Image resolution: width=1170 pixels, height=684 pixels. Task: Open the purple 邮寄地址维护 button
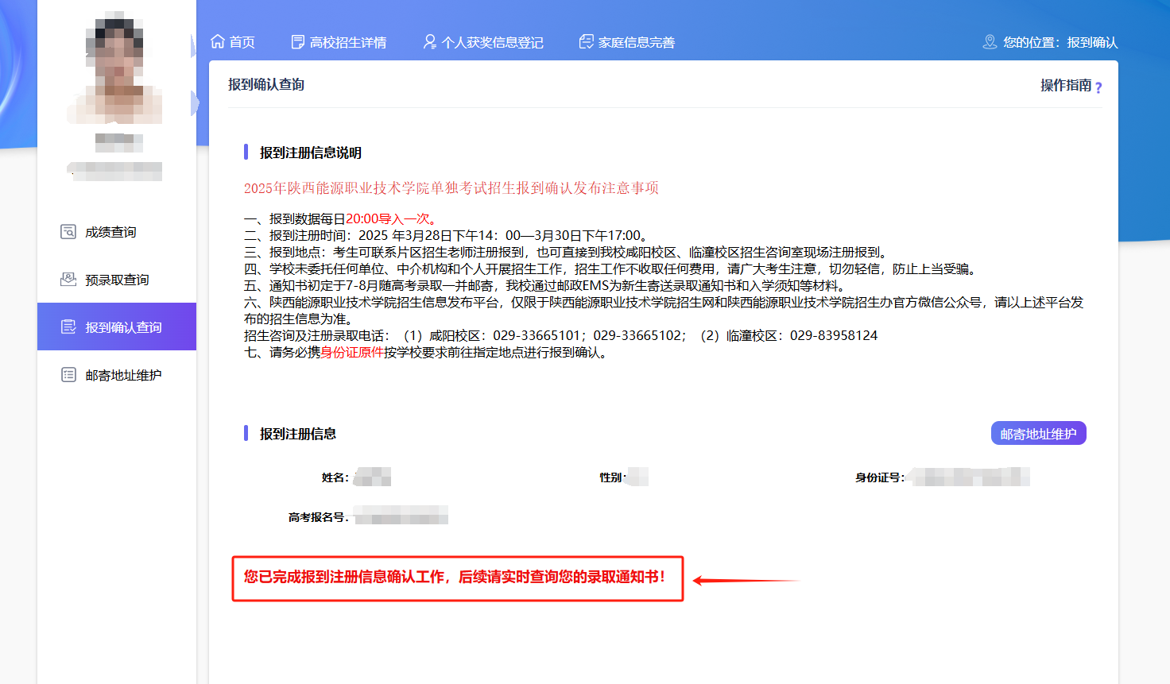pos(1038,432)
